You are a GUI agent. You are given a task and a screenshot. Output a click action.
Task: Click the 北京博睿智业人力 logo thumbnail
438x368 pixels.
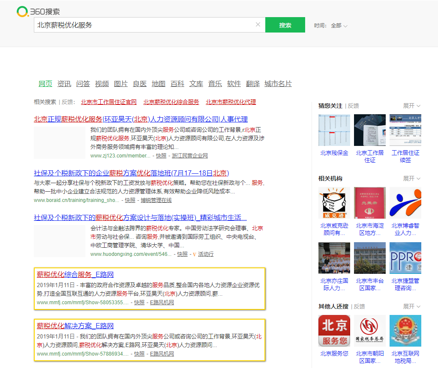(405, 203)
